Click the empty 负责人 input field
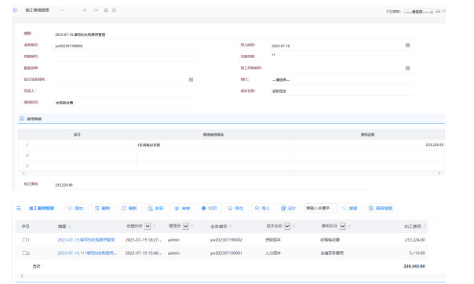 pyautogui.click(x=126, y=92)
